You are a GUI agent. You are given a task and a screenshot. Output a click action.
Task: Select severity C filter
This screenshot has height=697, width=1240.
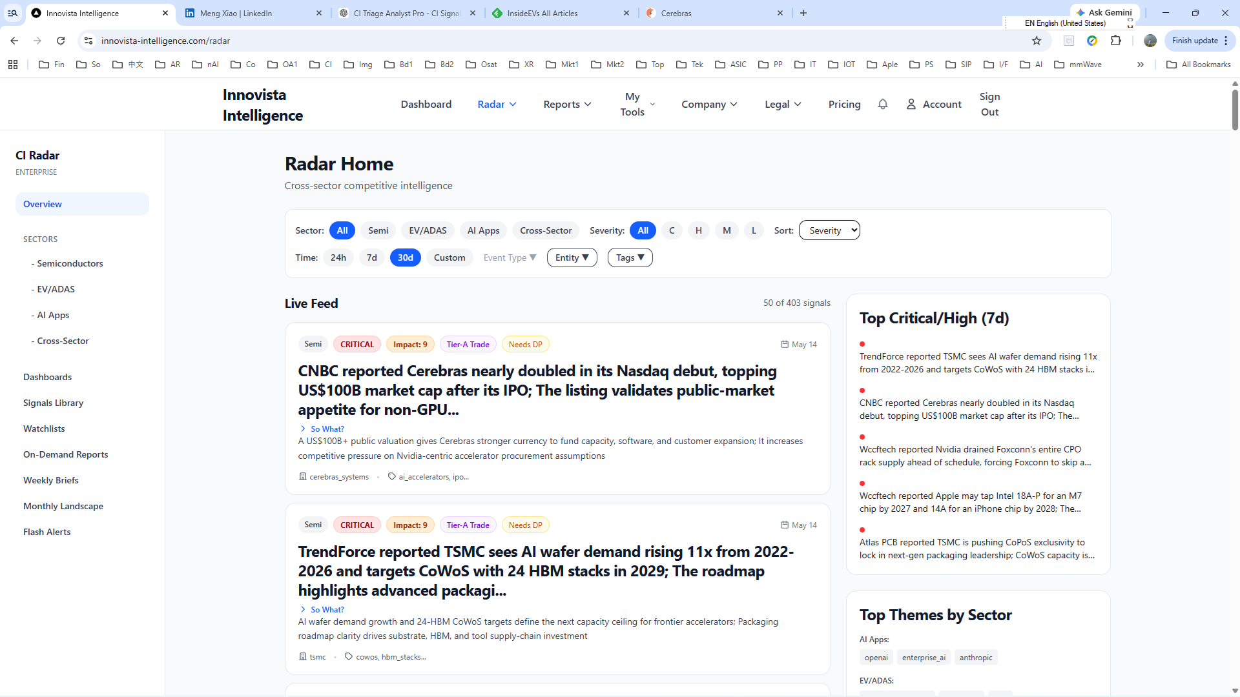[x=672, y=230]
